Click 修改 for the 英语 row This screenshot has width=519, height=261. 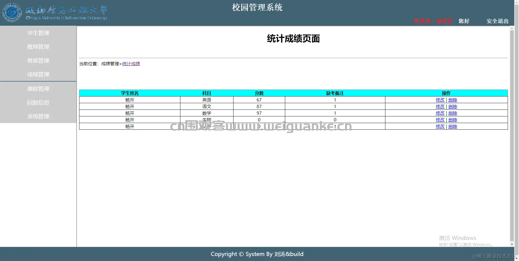440,100
